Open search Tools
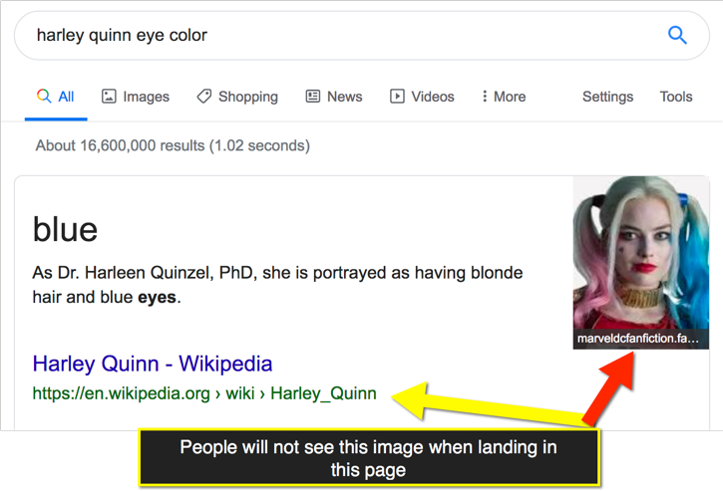This screenshot has height=491, width=723. click(676, 97)
